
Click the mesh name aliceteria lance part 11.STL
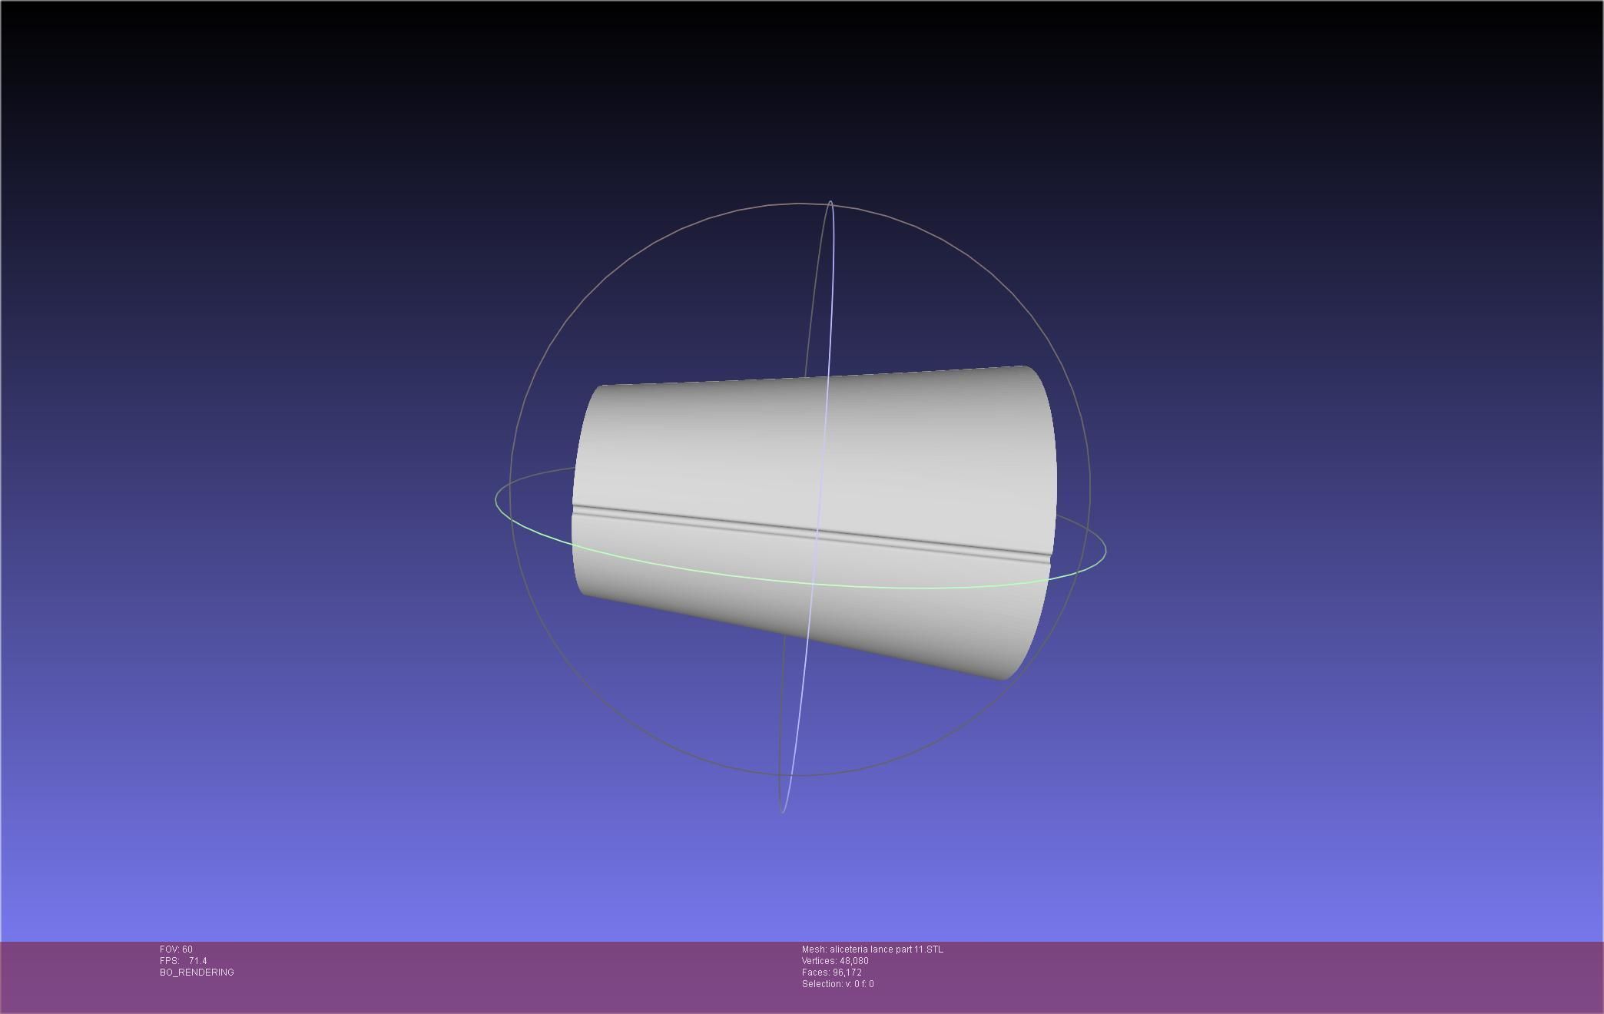[x=886, y=949]
